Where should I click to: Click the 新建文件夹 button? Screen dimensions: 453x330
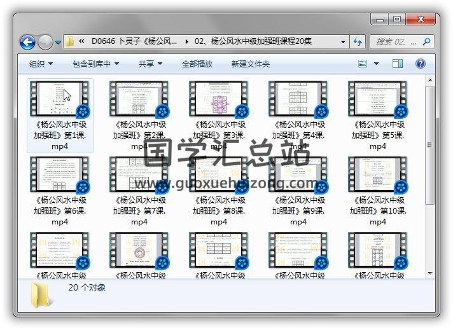click(250, 64)
